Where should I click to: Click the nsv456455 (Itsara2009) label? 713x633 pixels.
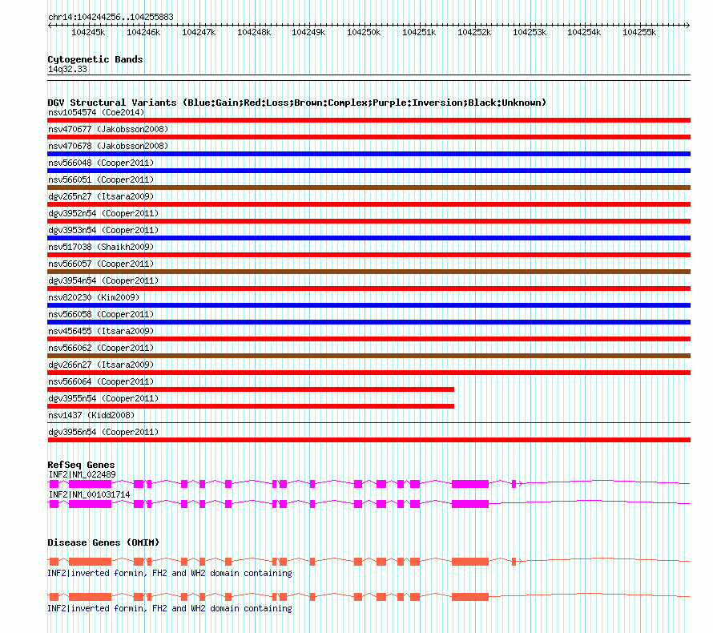(x=101, y=331)
